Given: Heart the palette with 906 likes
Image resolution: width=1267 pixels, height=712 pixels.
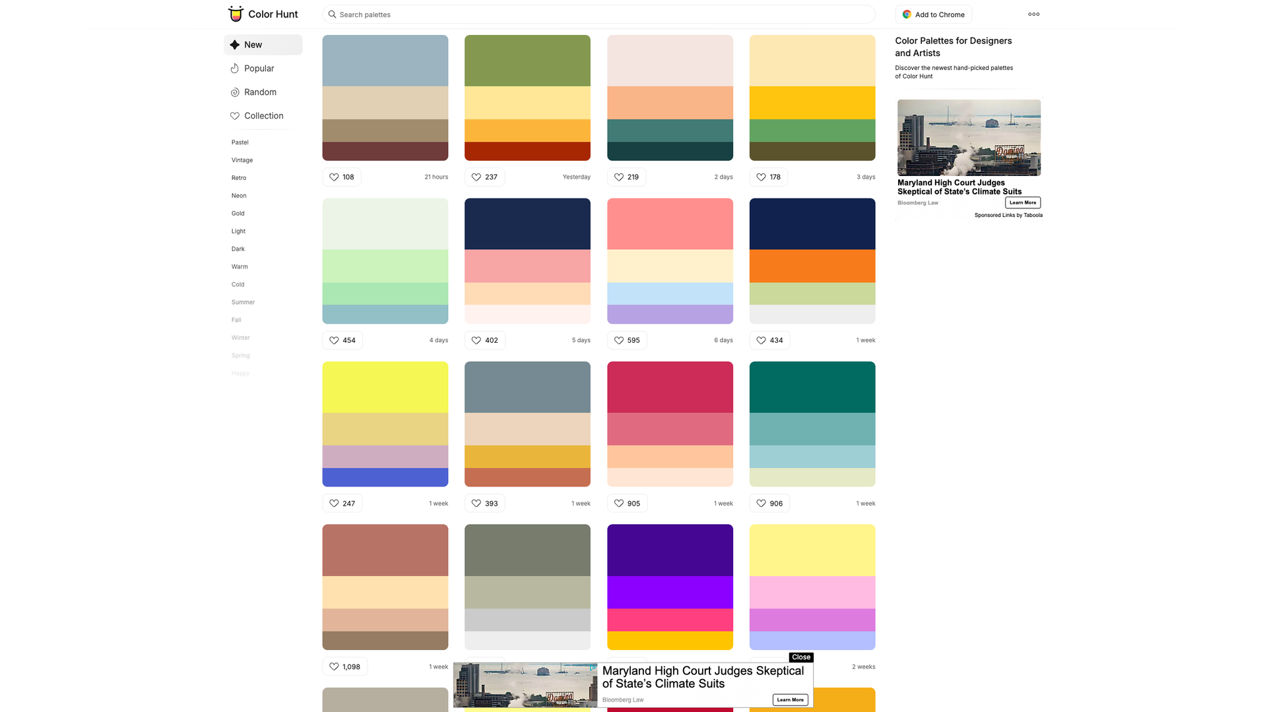Looking at the screenshot, I should coord(760,503).
